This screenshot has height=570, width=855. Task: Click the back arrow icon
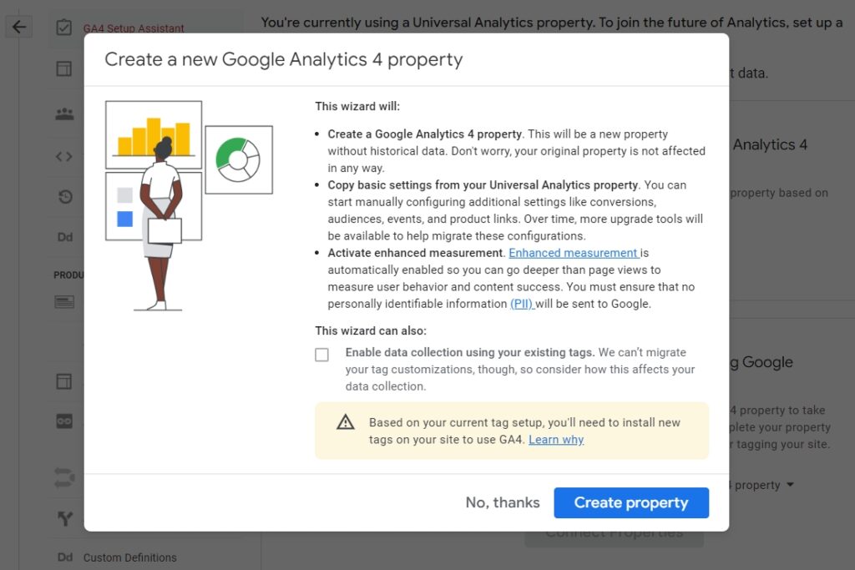19,27
